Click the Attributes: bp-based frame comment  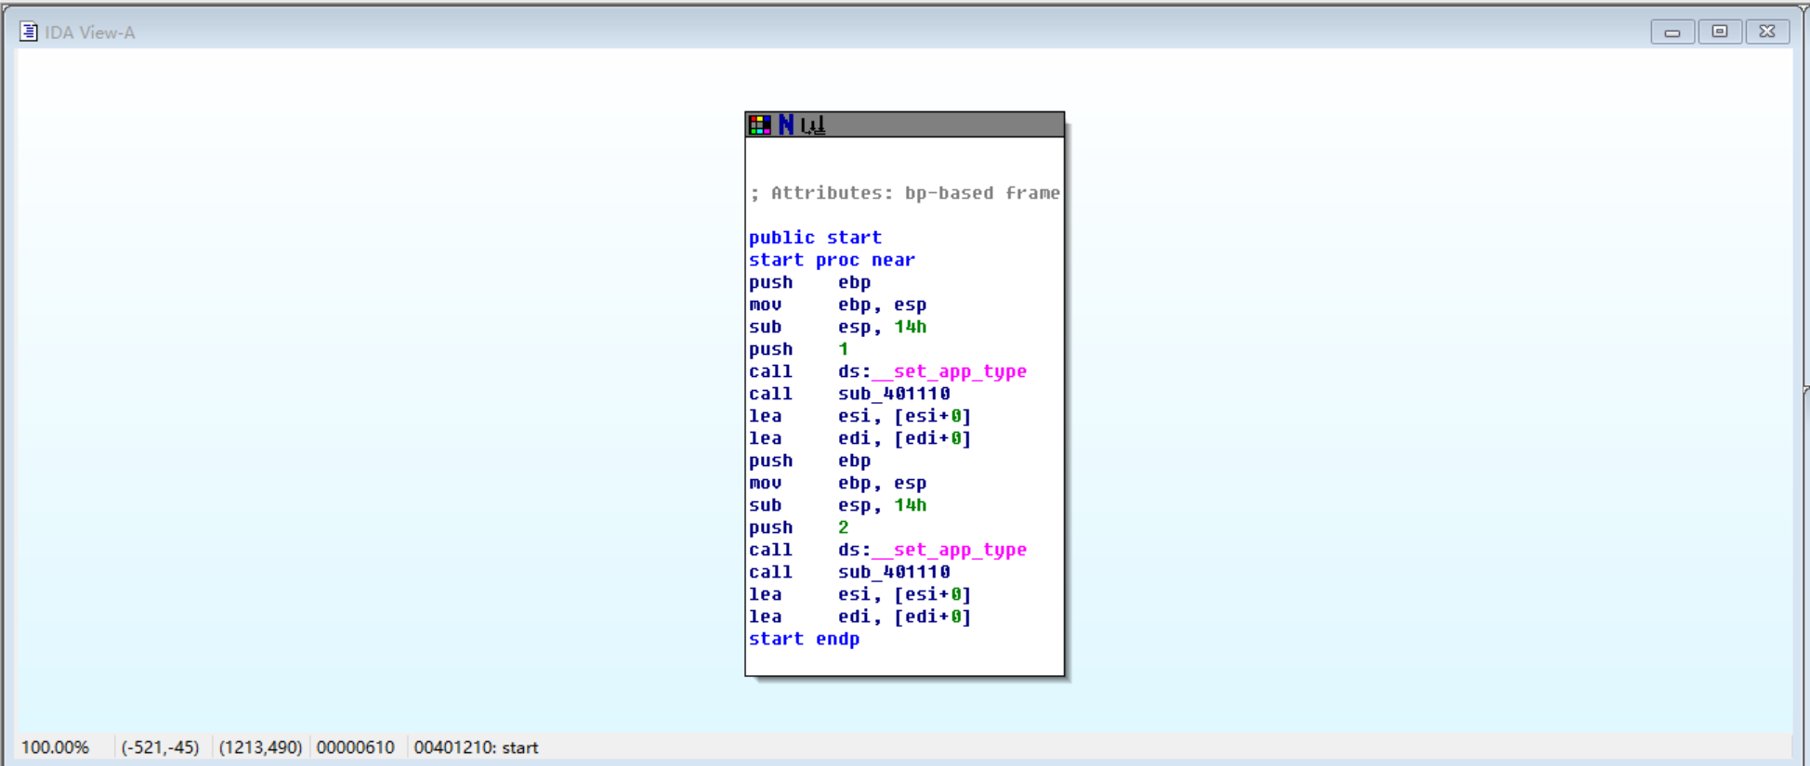point(905,193)
